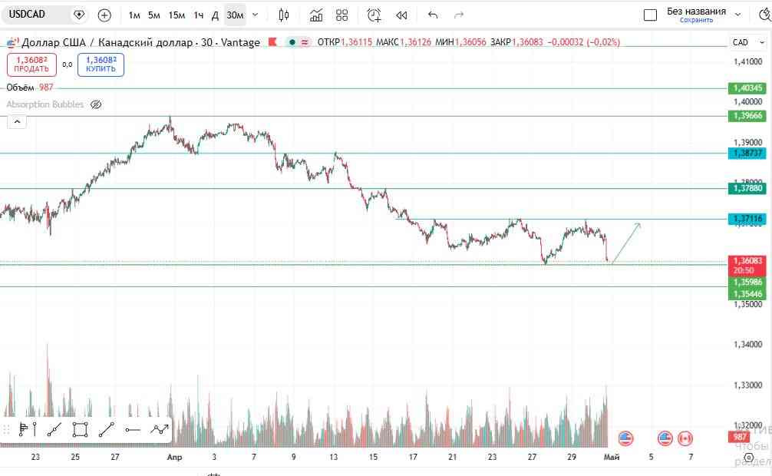
Task: Open indicator templates four-squares icon
Action: point(341,15)
